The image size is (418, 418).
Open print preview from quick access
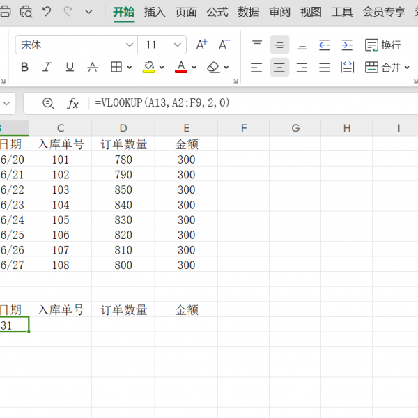[x=26, y=12]
